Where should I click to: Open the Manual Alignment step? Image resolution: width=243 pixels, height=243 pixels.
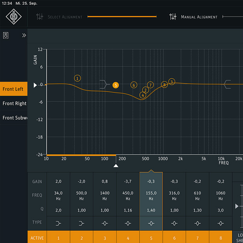[x=199, y=17]
